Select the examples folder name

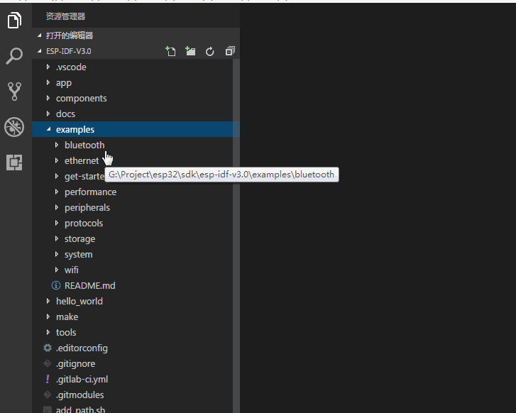click(75, 130)
